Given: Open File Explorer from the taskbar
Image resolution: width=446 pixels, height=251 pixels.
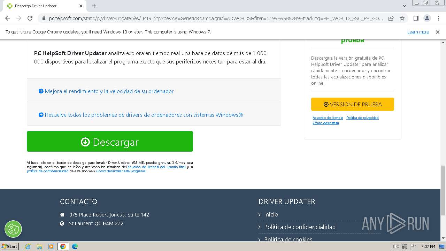Looking at the screenshot, I should coord(39,246).
